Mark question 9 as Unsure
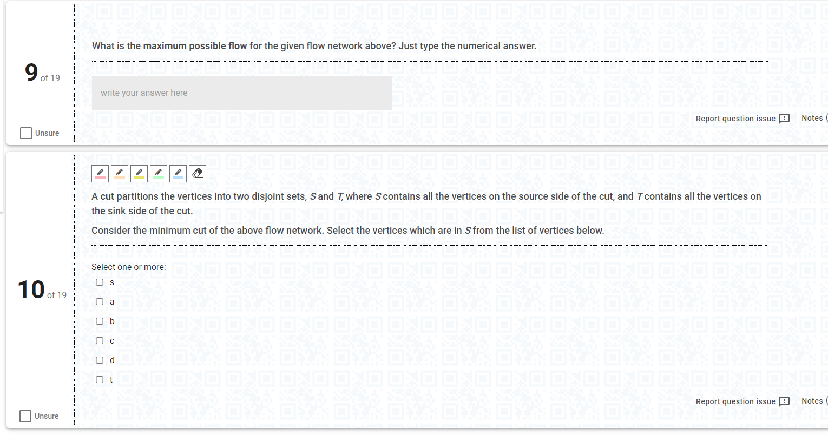Screen dimensions: 828x441 pos(25,133)
